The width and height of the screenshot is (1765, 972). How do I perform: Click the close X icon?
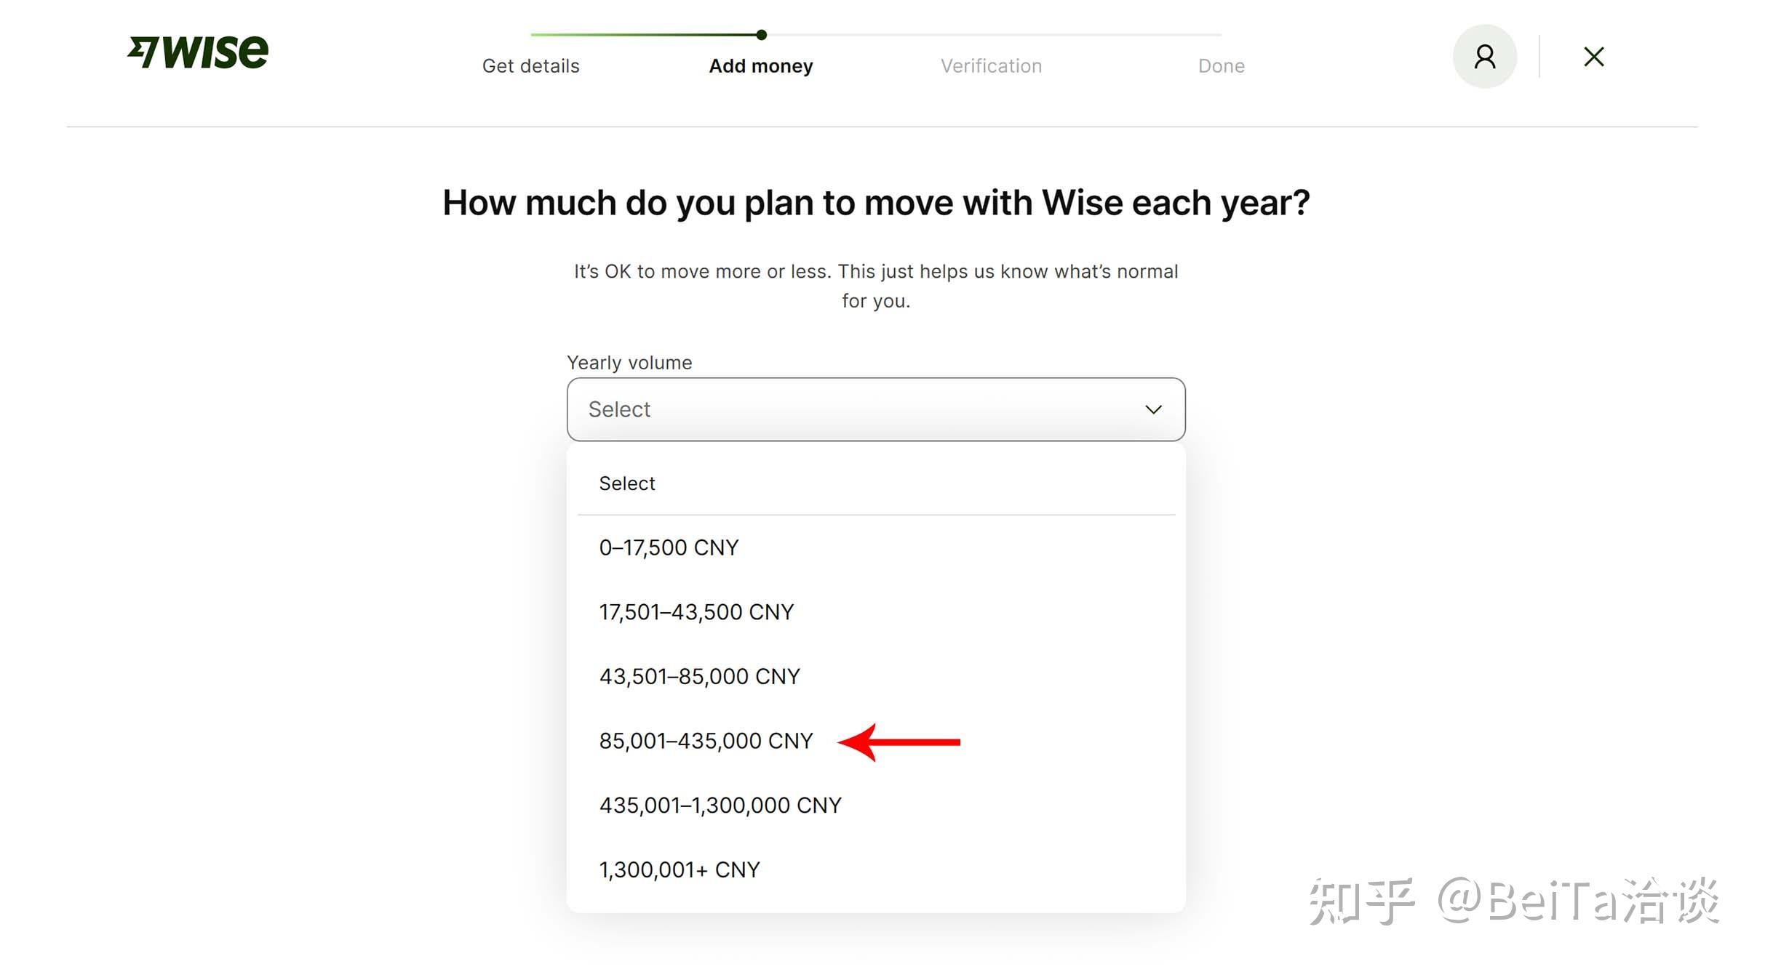click(x=1593, y=56)
